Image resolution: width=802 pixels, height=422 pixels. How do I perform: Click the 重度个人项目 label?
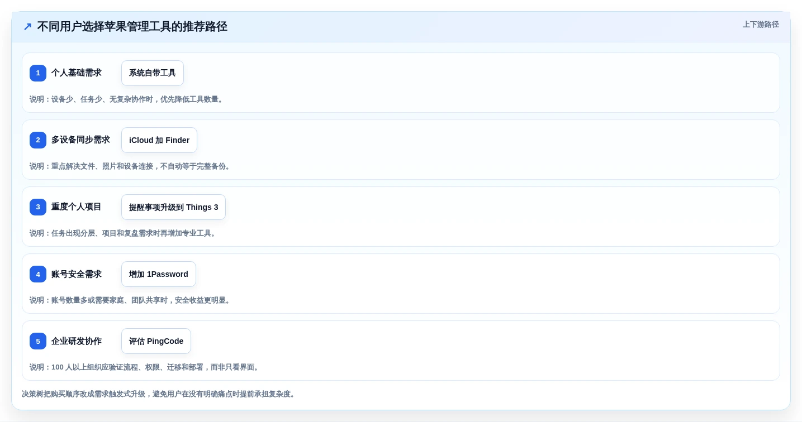(77, 207)
